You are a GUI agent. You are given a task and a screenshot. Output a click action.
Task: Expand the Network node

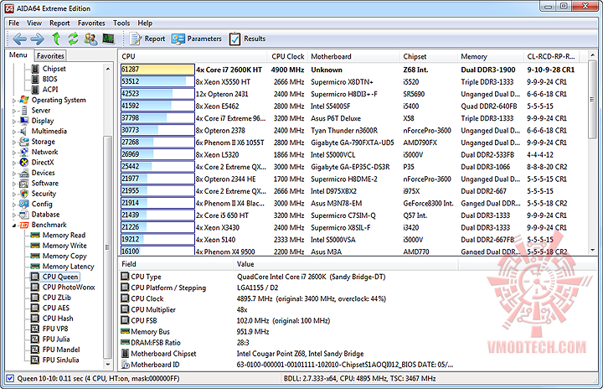click(x=14, y=152)
